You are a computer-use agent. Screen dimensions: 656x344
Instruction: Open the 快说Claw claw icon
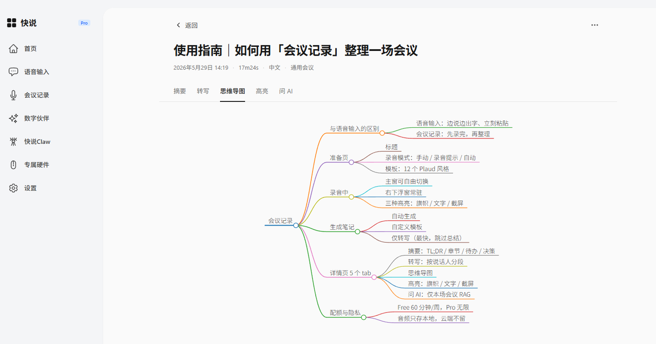(13, 142)
